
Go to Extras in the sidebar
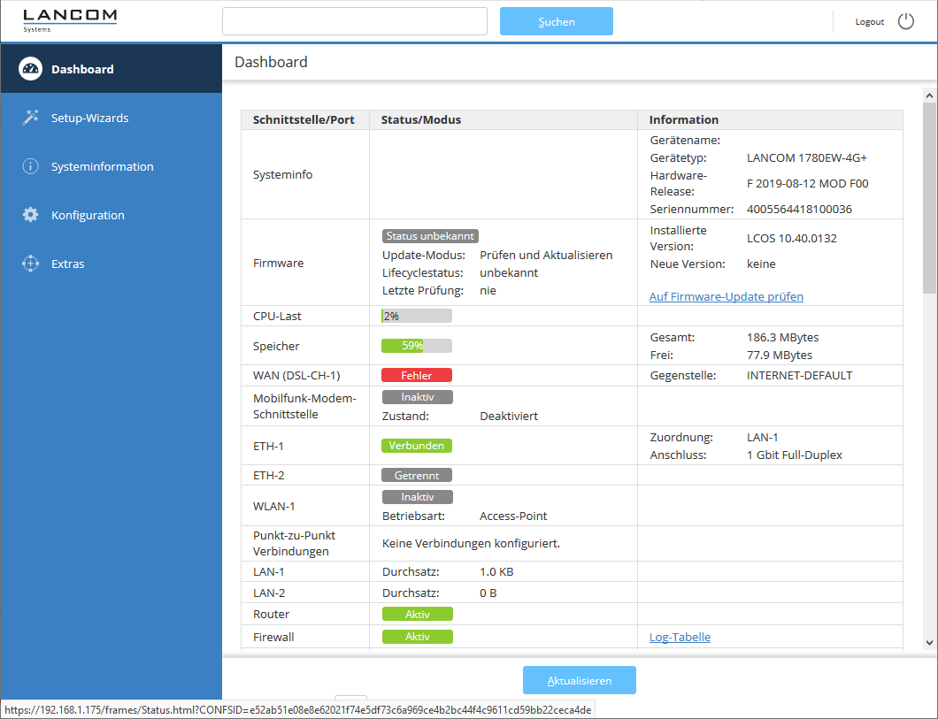67,264
